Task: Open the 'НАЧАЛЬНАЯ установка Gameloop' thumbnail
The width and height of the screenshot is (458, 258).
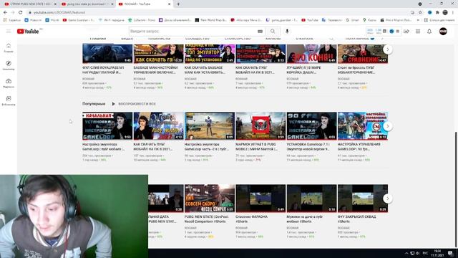Action: (107, 126)
